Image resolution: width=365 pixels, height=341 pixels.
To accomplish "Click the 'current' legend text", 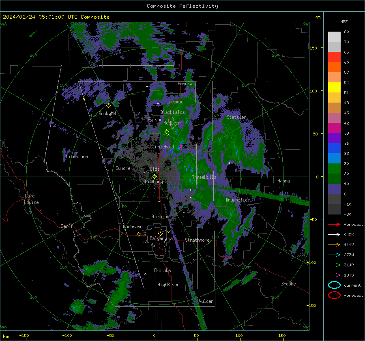I will click(352, 285).
